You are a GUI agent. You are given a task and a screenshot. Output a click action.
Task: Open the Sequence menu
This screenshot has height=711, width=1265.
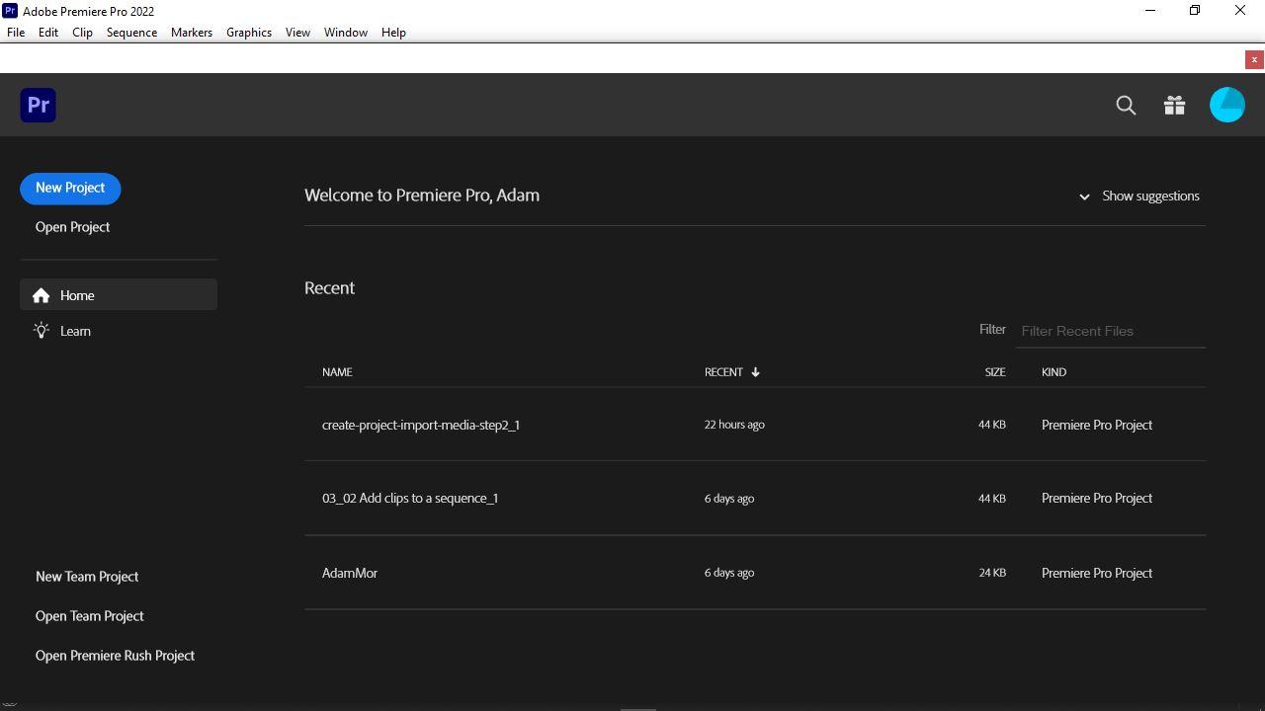(131, 33)
